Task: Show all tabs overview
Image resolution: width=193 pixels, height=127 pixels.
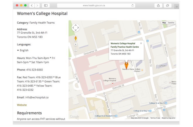Action: [167, 6]
